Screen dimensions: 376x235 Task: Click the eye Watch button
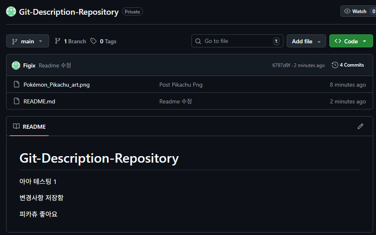pyautogui.click(x=356, y=11)
